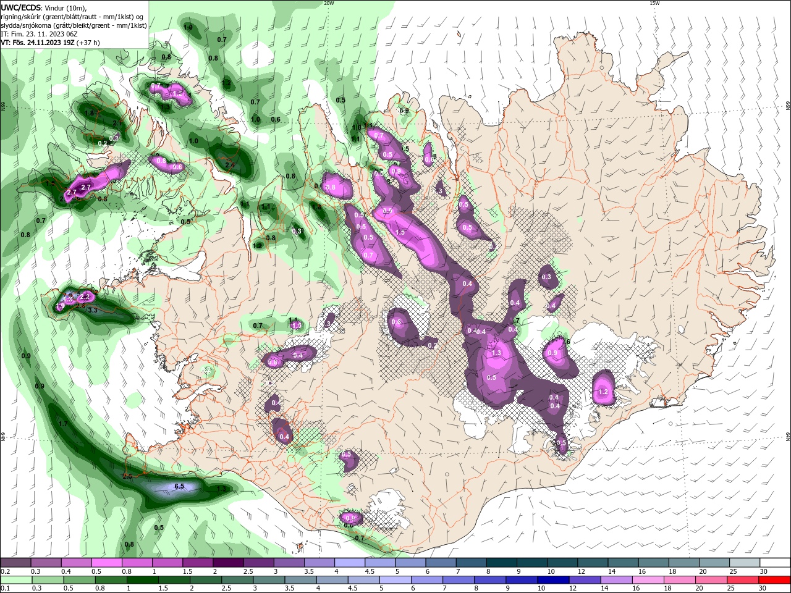Pick the slate blue 6 snow legend swatch
791x593 pixels.
pyautogui.click(x=441, y=563)
